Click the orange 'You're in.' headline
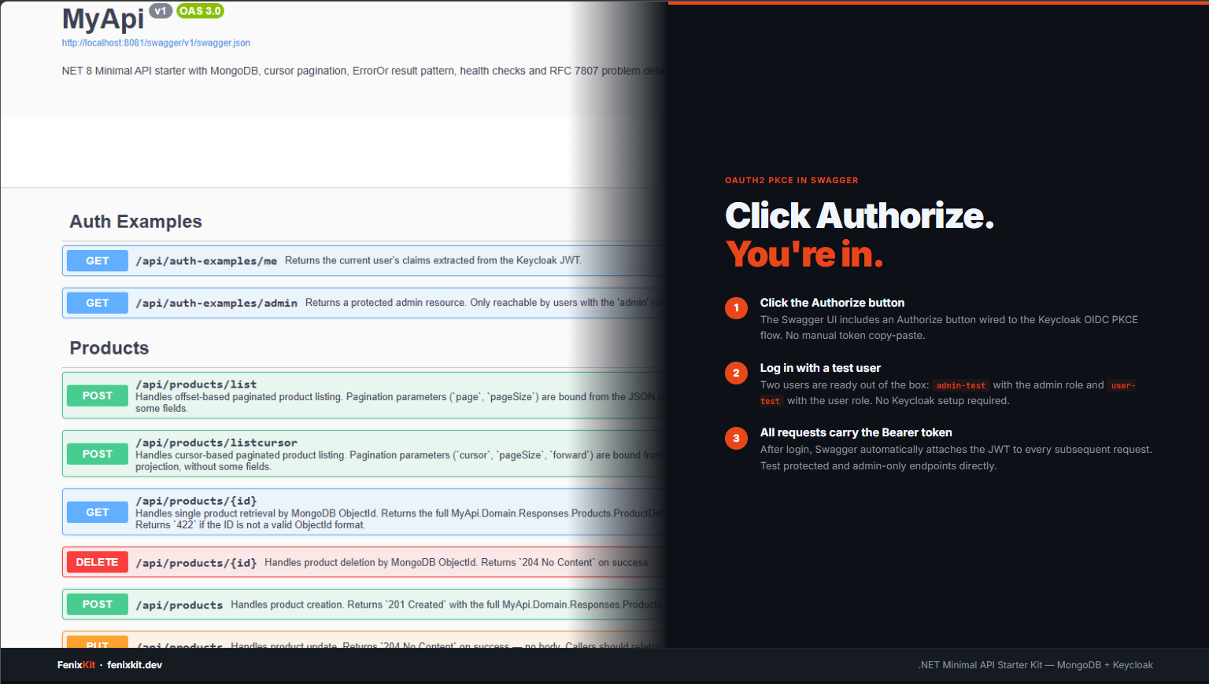Screen dimensions: 1209x684 click(804, 254)
